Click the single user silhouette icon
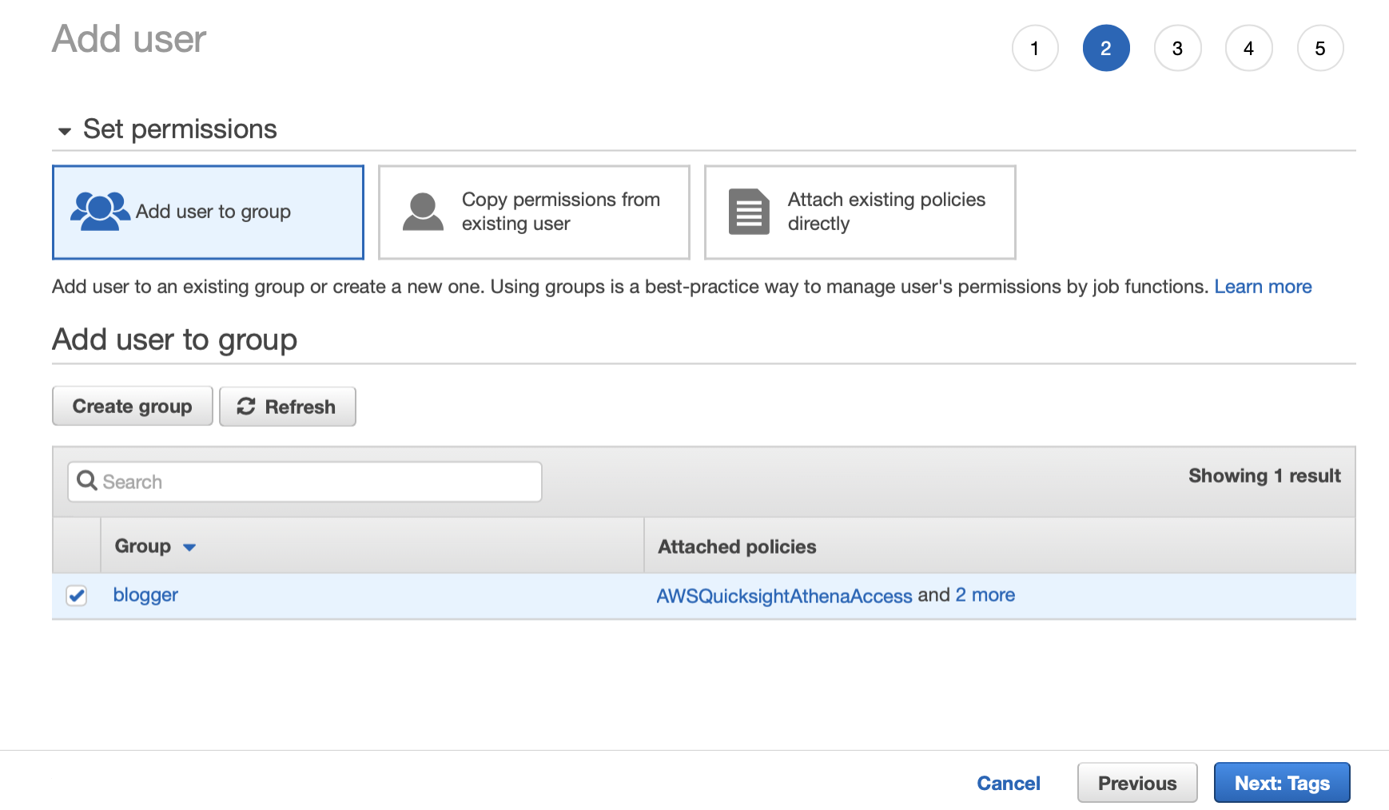 point(423,212)
